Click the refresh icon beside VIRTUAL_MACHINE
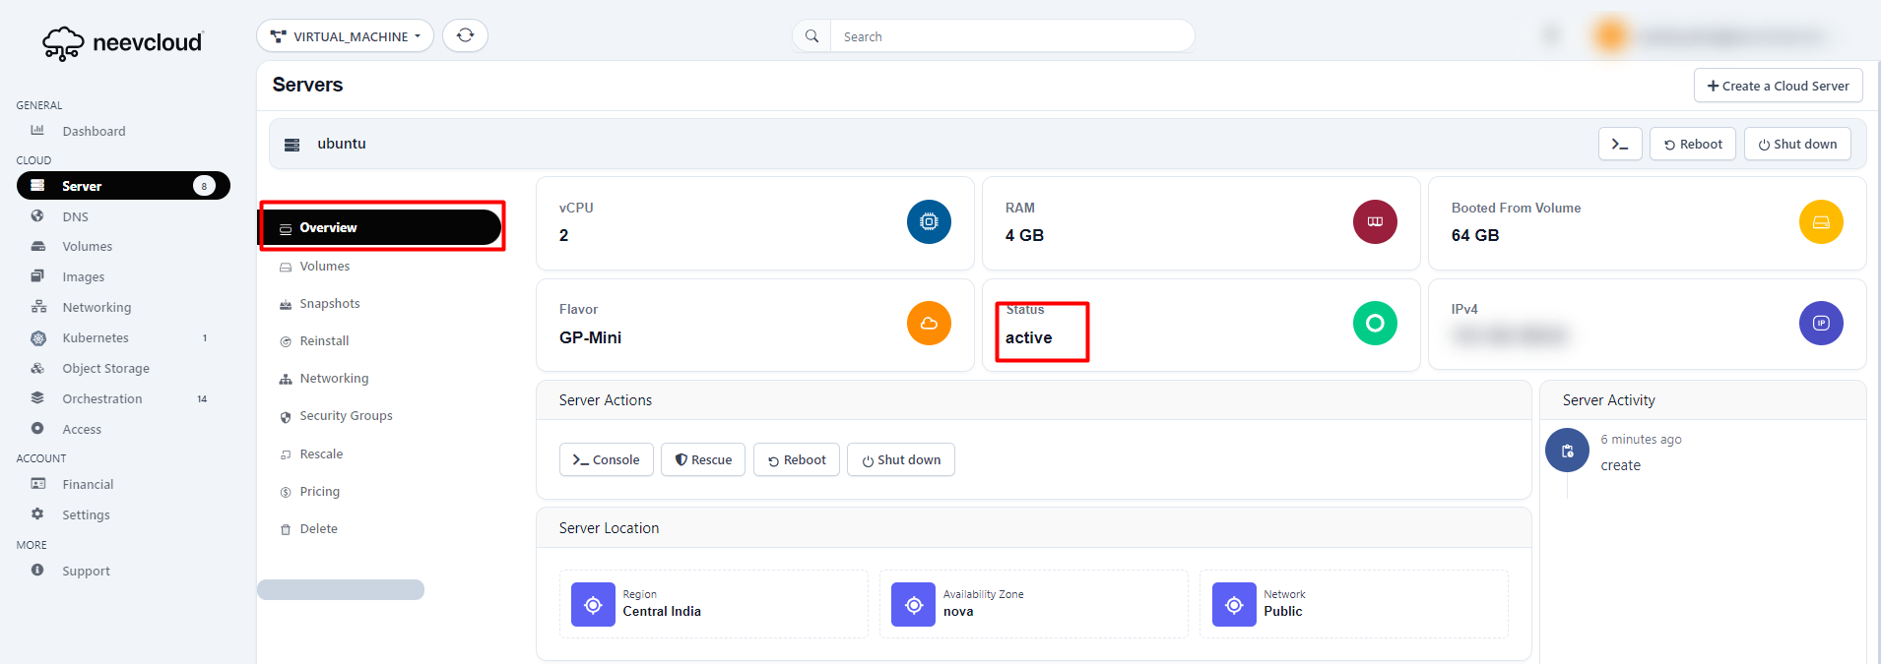Screen dimensions: 1881x664 pos(465,35)
